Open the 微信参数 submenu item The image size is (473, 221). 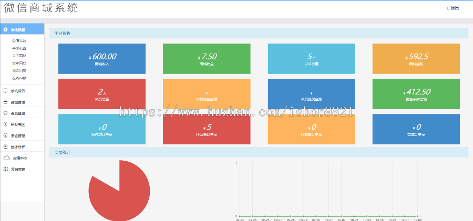[19, 41]
